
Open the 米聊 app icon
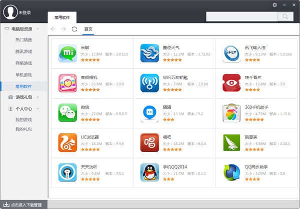click(67, 53)
